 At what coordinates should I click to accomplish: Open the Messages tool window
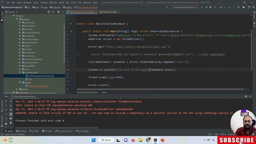[x=83, y=131]
